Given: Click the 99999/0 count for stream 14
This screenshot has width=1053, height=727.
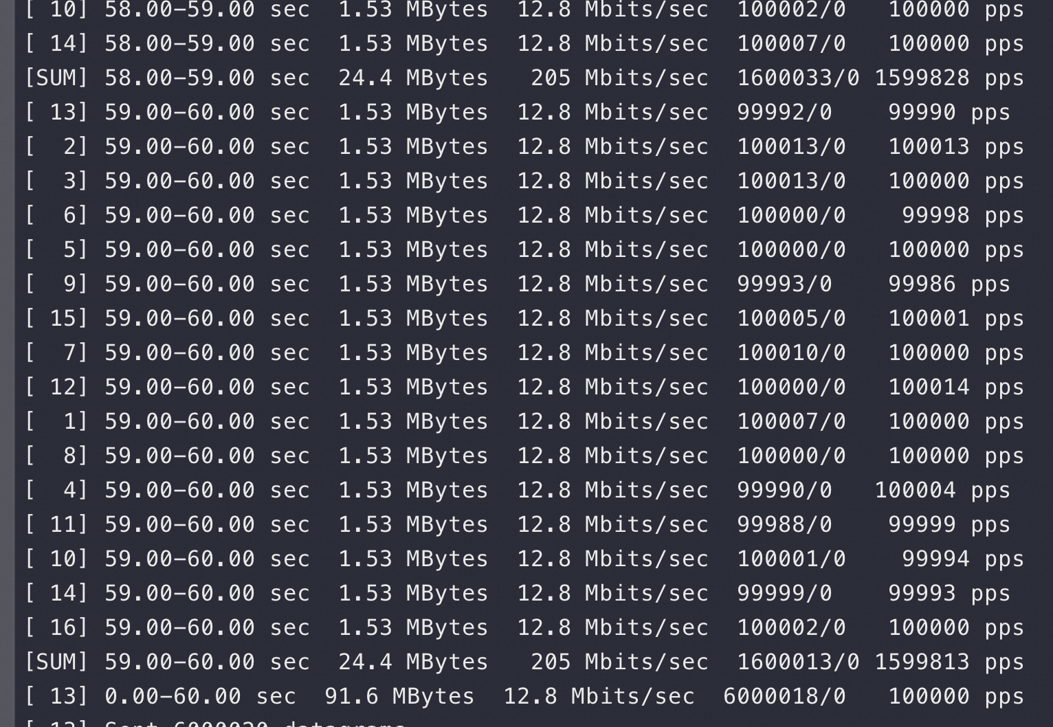Looking at the screenshot, I should (x=784, y=593).
